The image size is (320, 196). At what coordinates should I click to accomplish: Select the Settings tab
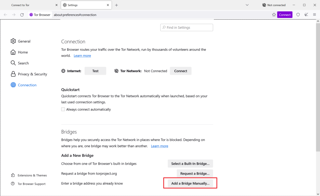pos(86,5)
